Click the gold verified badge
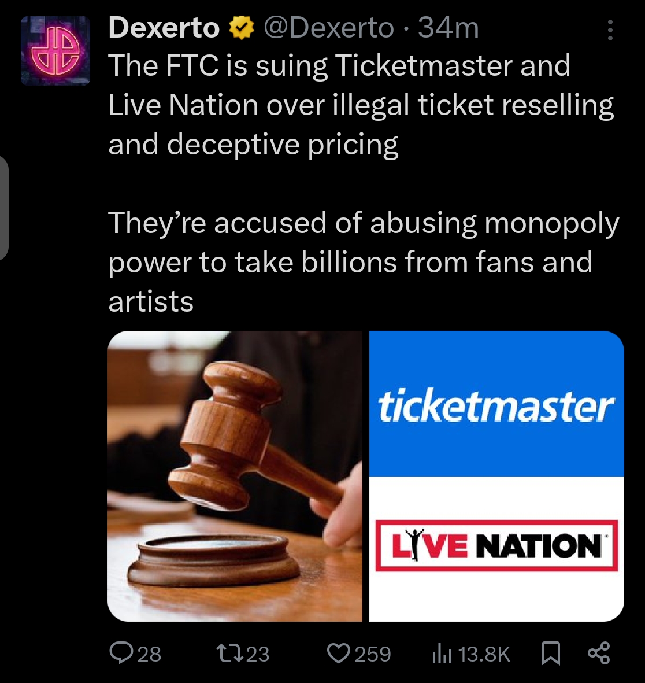 click(242, 28)
